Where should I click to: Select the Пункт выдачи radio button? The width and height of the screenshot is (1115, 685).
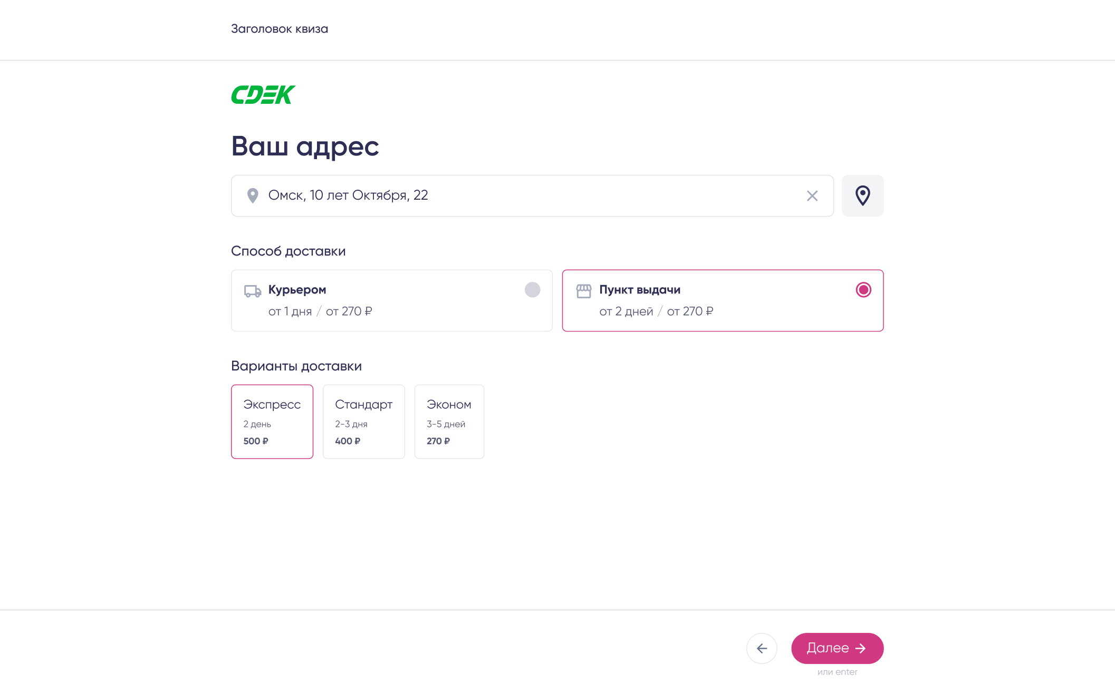863,290
